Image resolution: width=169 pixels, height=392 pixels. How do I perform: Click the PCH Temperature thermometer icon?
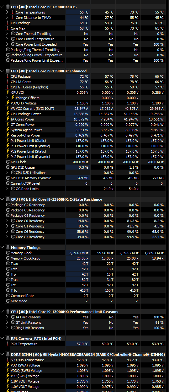(x=8, y=344)
